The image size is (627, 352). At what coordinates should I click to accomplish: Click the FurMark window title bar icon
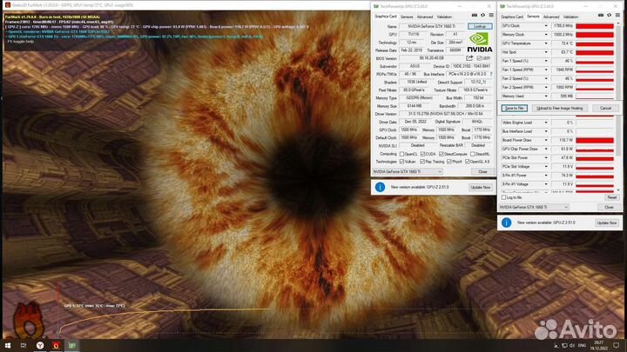[7, 5]
